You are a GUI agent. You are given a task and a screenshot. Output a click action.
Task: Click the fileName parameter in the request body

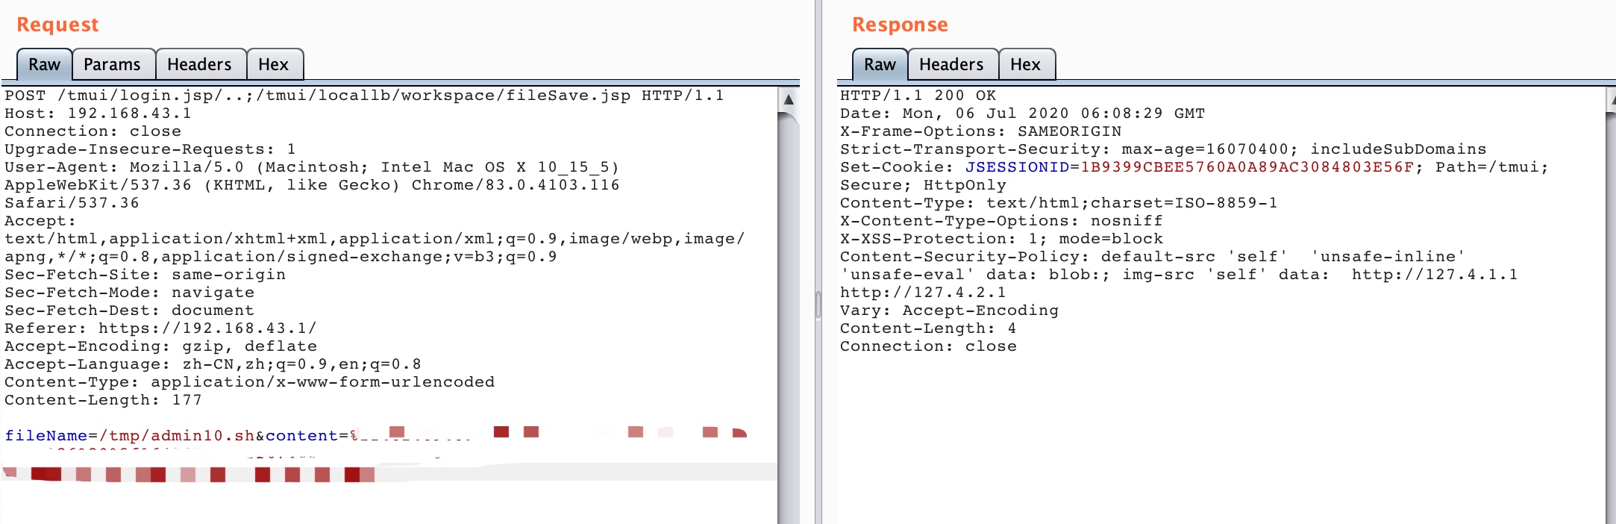46,436
